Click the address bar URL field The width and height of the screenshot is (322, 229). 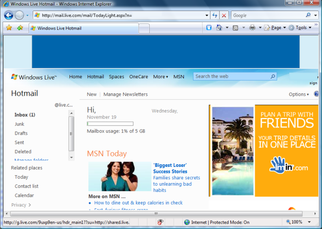[x=121, y=15]
